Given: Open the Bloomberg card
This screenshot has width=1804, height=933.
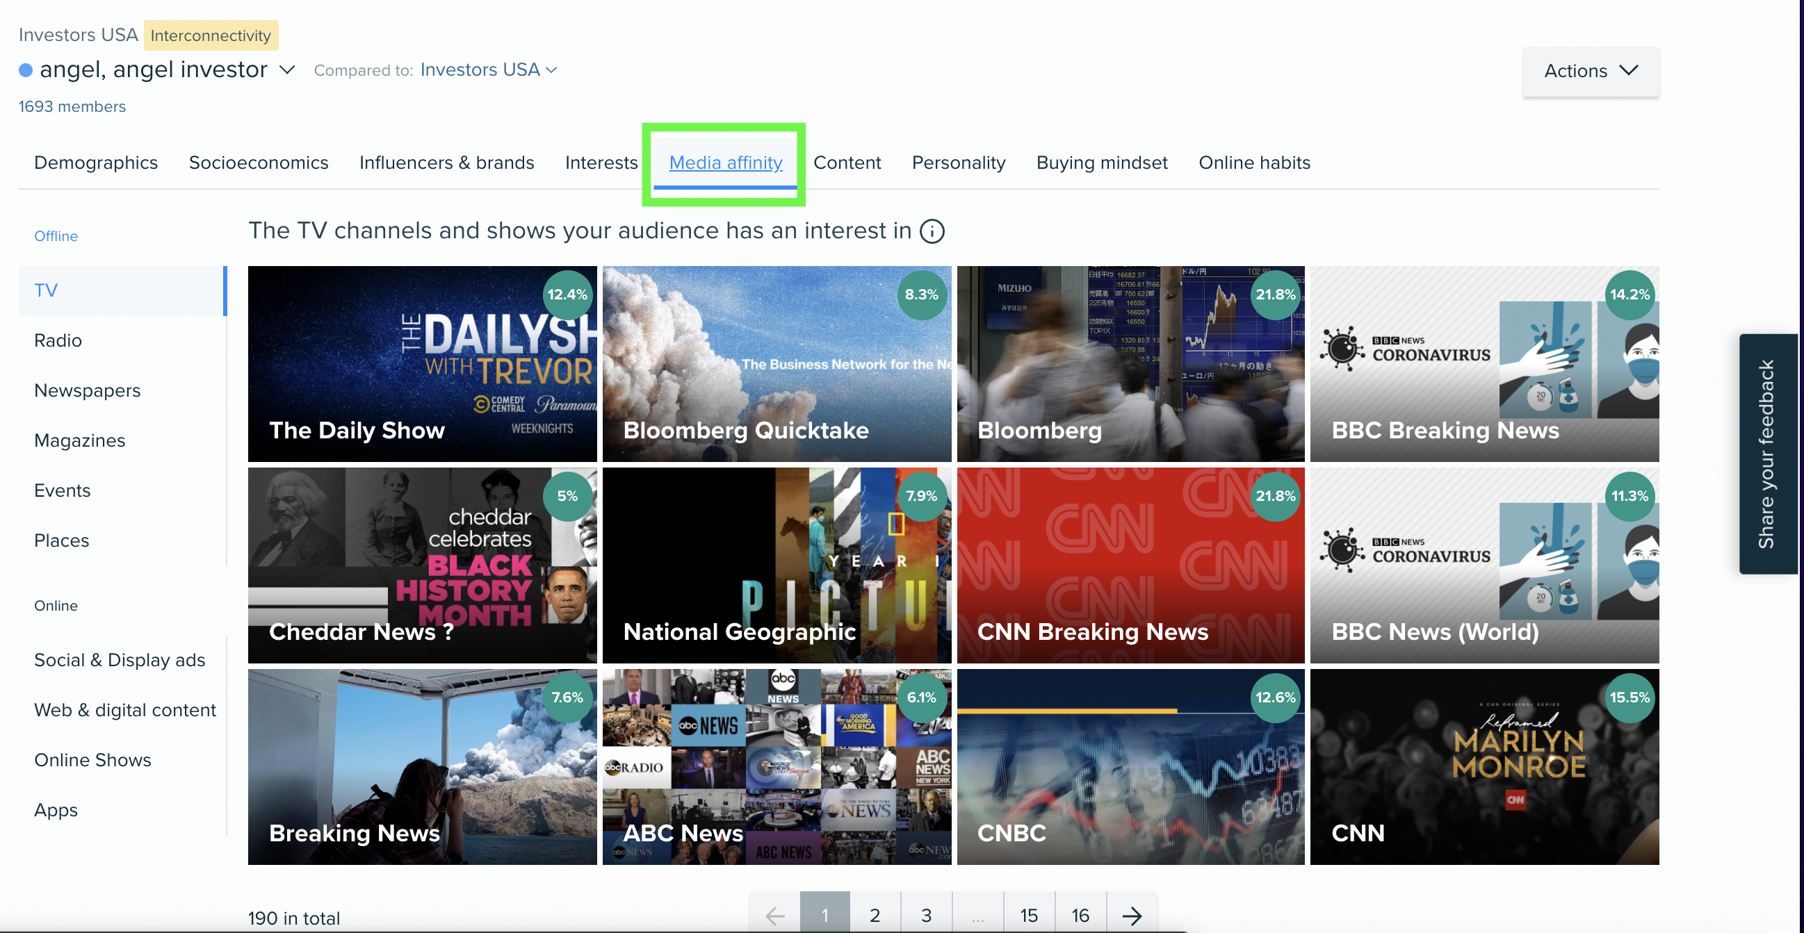Looking at the screenshot, I should click(1130, 363).
